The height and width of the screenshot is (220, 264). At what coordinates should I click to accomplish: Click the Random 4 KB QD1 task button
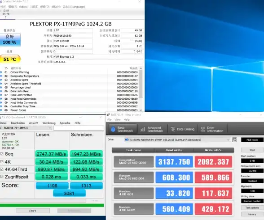click(134, 193)
